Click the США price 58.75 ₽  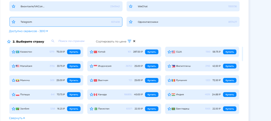pos(217,52)
